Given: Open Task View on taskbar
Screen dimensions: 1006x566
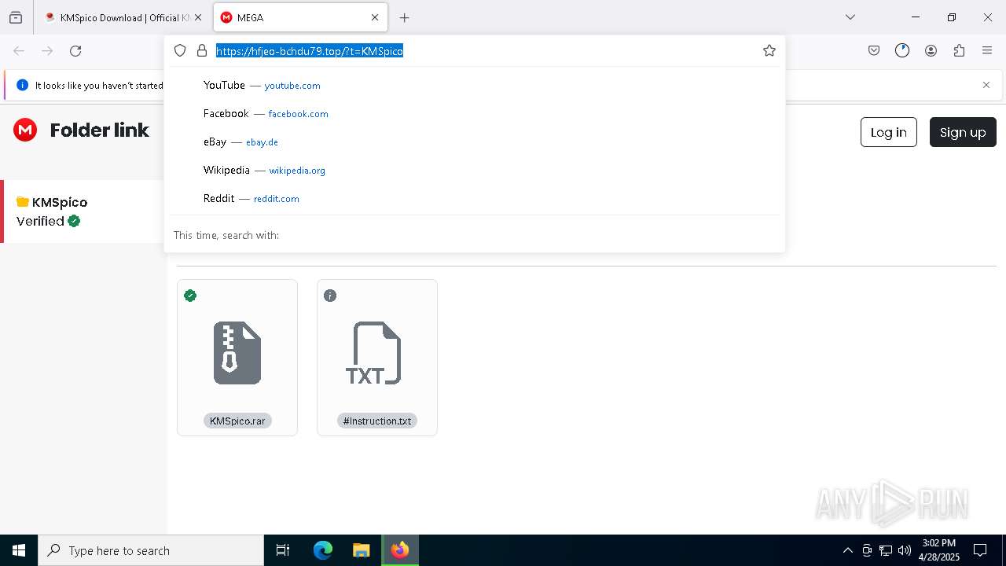Looking at the screenshot, I should point(283,550).
